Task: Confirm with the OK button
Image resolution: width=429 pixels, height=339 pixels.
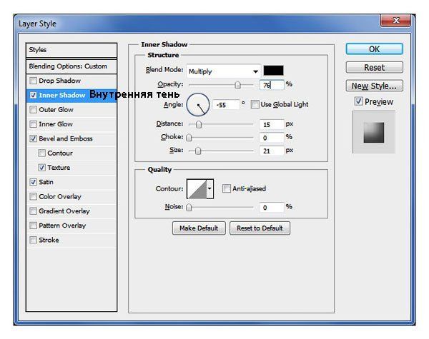Action: 374,49
